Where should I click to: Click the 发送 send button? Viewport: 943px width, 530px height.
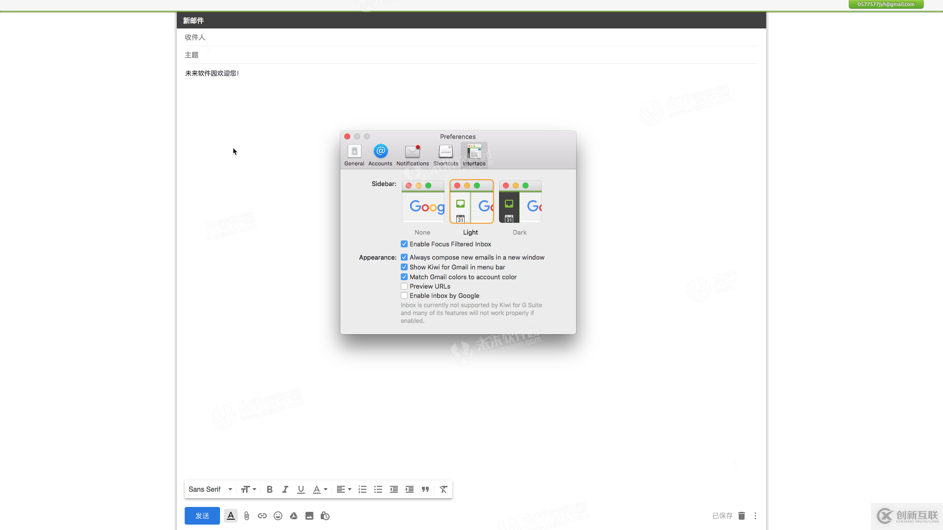202,516
